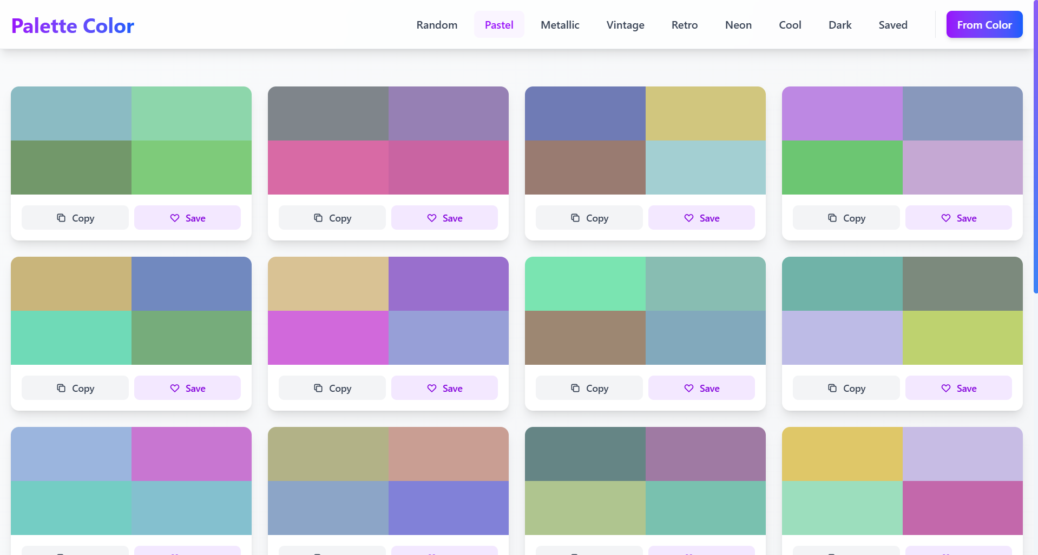This screenshot has height=555, width=1038.
Task: Click the copy icon on the teal-lavender palette
Action: tap(832, 387)
